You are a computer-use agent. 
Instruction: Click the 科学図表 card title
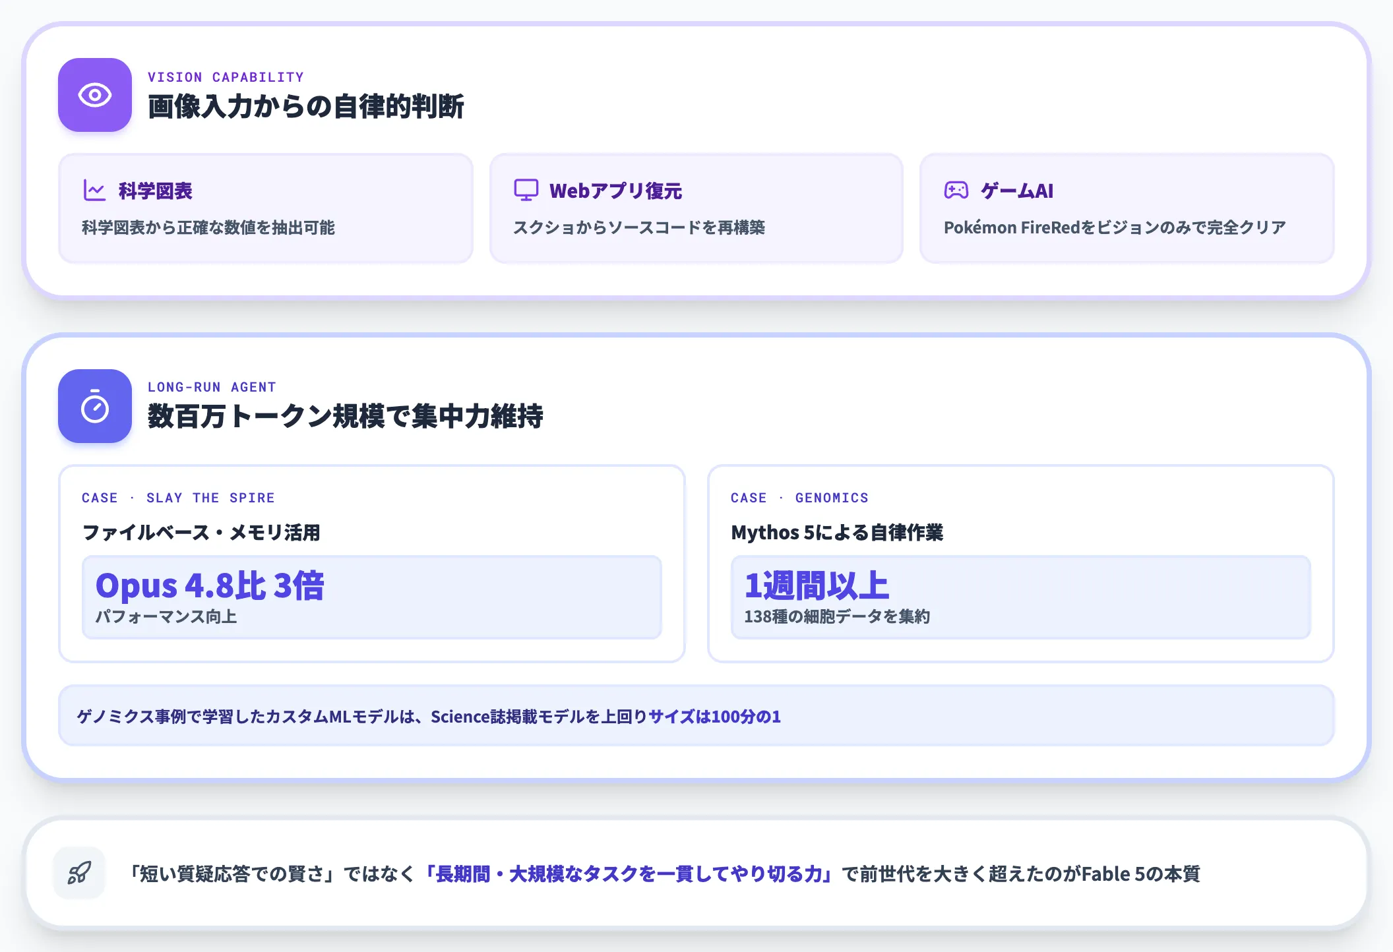[x=156, y=191]
